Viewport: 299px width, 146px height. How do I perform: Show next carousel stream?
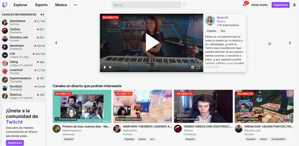(290, 43)
